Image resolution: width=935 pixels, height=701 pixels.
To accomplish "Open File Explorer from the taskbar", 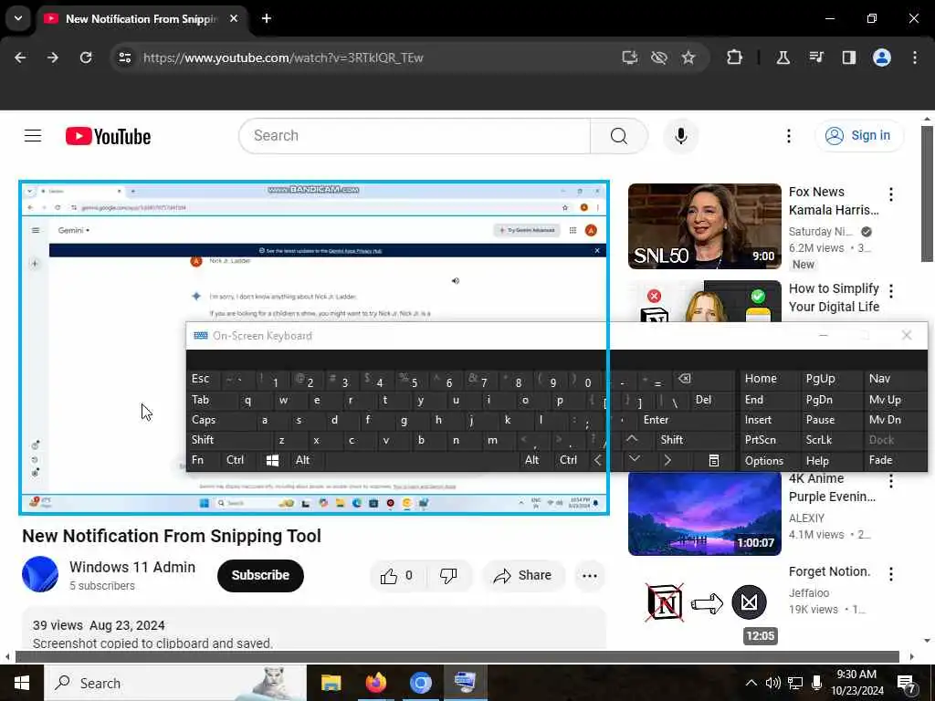I will click(x=331, y=683).
